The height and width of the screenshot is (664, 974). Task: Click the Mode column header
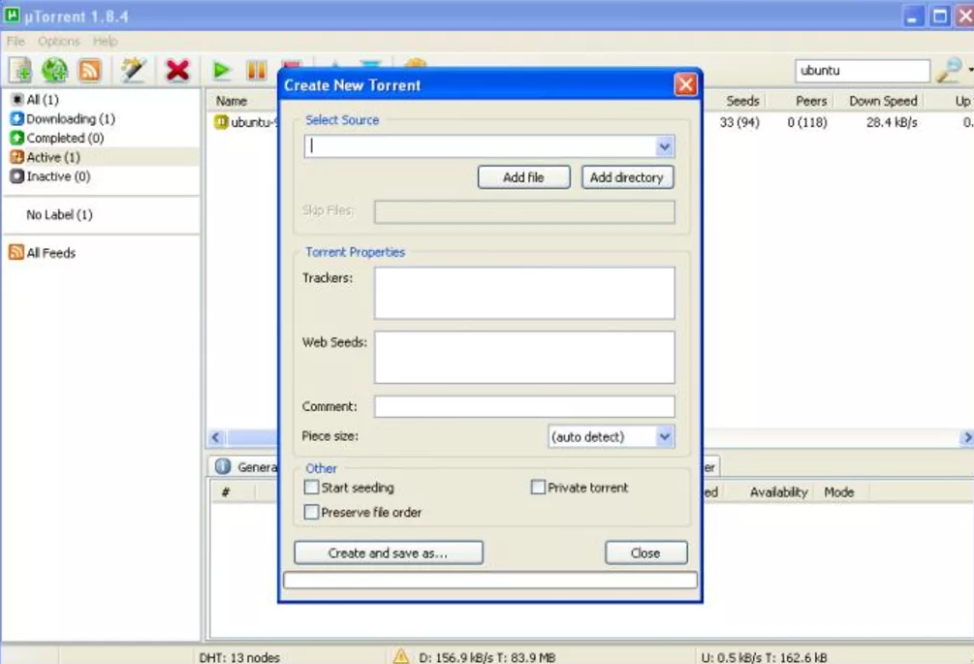tap(838, 492)
